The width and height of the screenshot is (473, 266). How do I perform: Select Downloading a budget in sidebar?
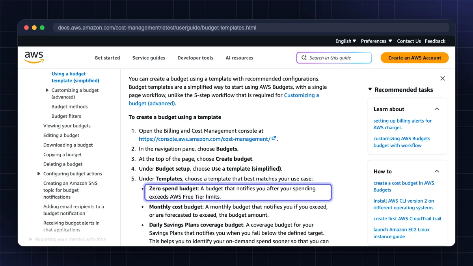click(x=68, y=145)
